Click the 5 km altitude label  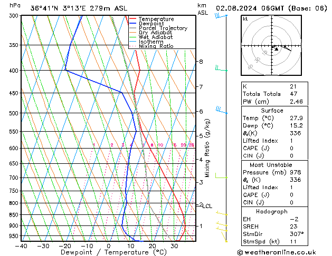(201, 136)
